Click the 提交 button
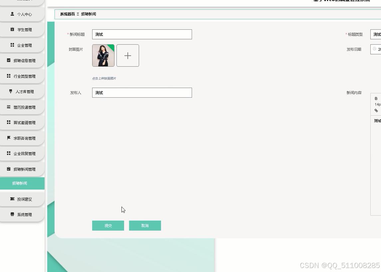 [x=108, y=226]
